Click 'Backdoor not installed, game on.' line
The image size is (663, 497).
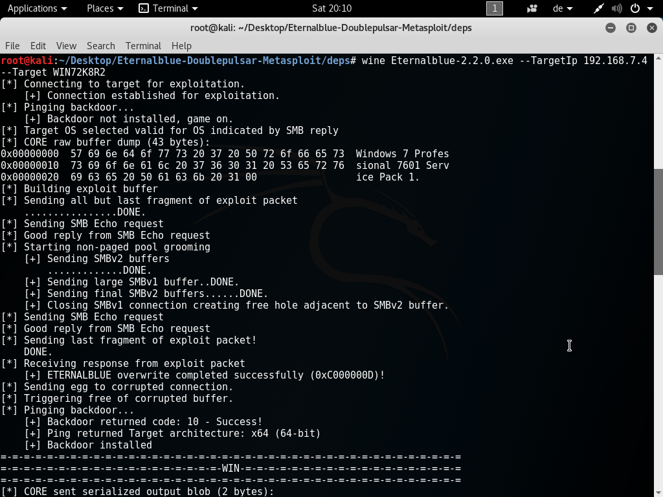pos(129,119)
